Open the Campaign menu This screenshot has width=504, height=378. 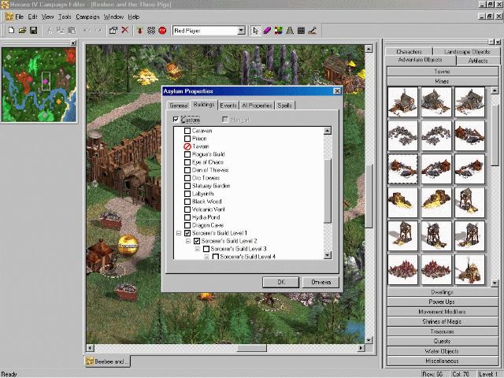(x=87, y=17)
